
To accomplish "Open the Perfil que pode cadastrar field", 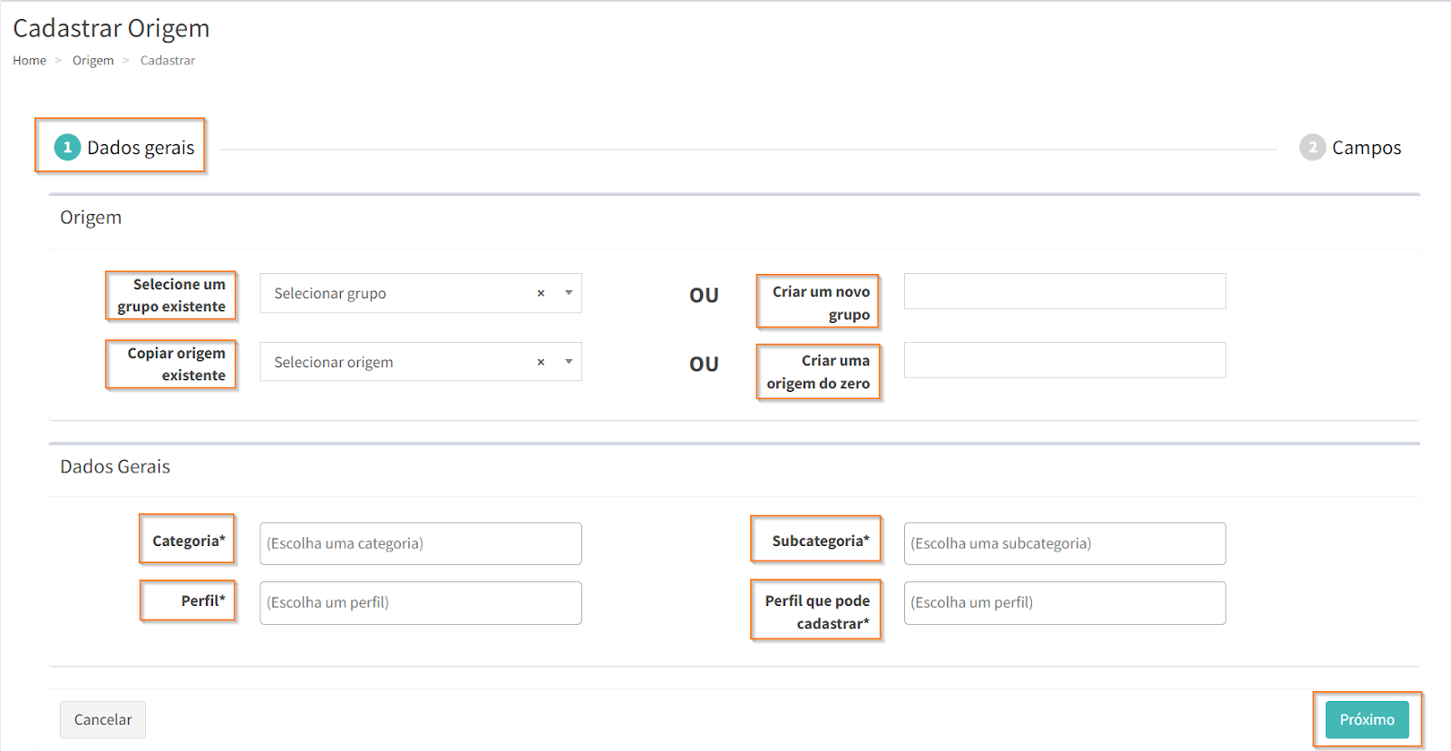I will [1064, 603].
